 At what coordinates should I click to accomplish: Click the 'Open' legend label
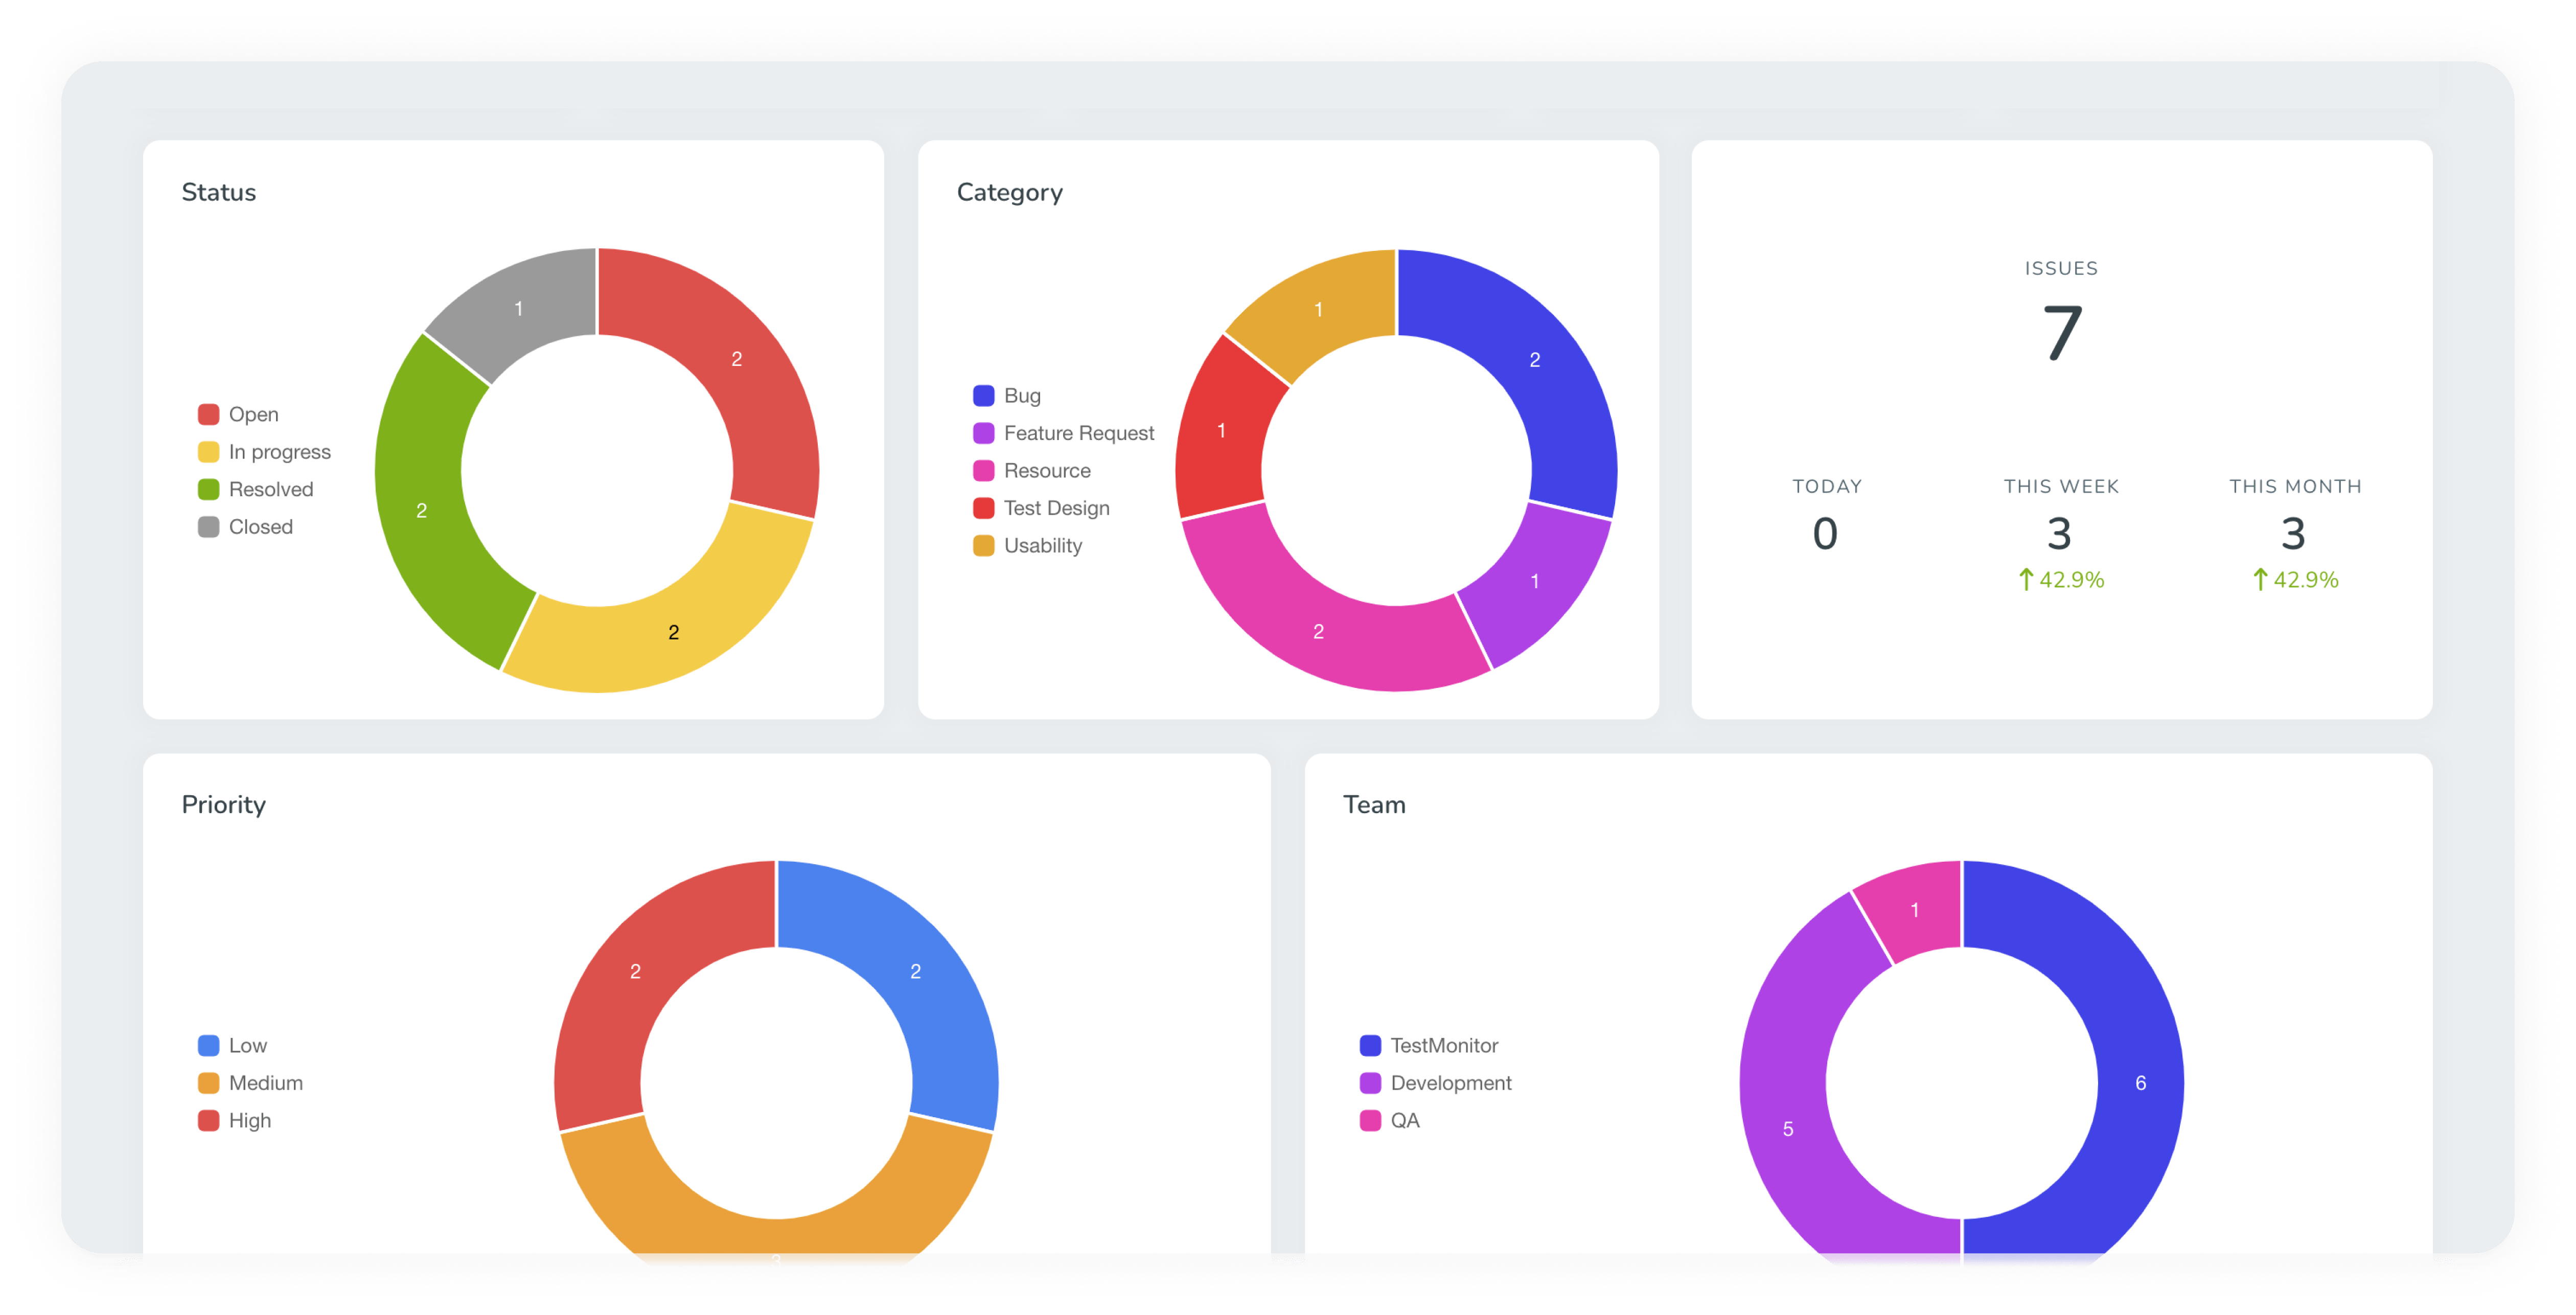tap(254, 414)
